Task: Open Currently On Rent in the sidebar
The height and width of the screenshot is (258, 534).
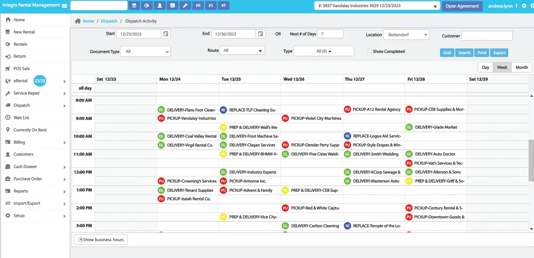Action: (x=30, y=130)
